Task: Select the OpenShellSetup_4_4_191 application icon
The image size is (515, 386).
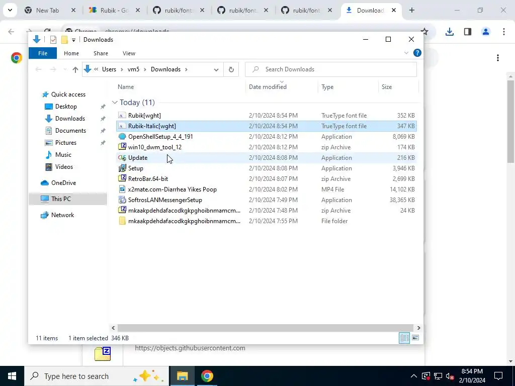Action: click(122, 137)
